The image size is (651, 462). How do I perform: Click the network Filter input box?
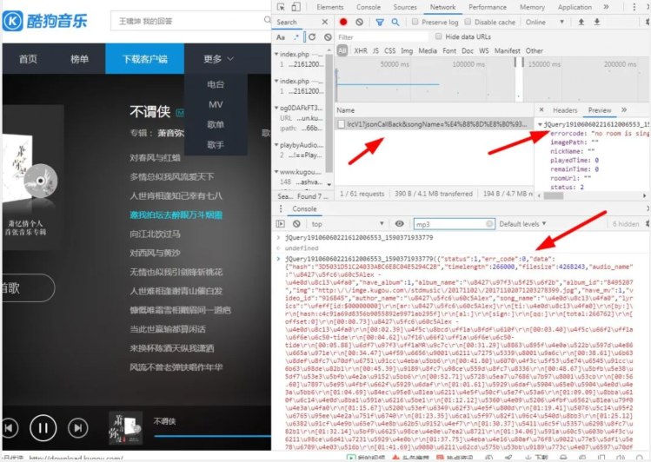click(382, 37)
